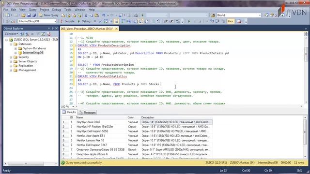Screen dimensions: 310x174
Task: Click the Find in Files icon left of Brand
Action: point(213,15)
